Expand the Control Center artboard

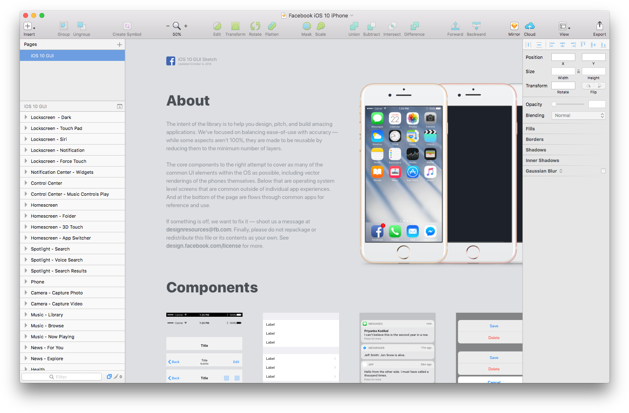point(26,183)
